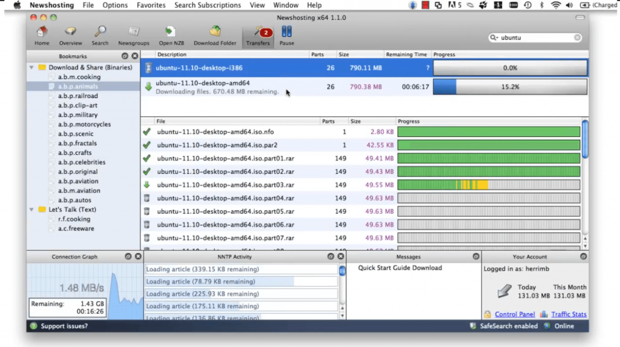Close the NNTP Activity panel

click(341, 256)
